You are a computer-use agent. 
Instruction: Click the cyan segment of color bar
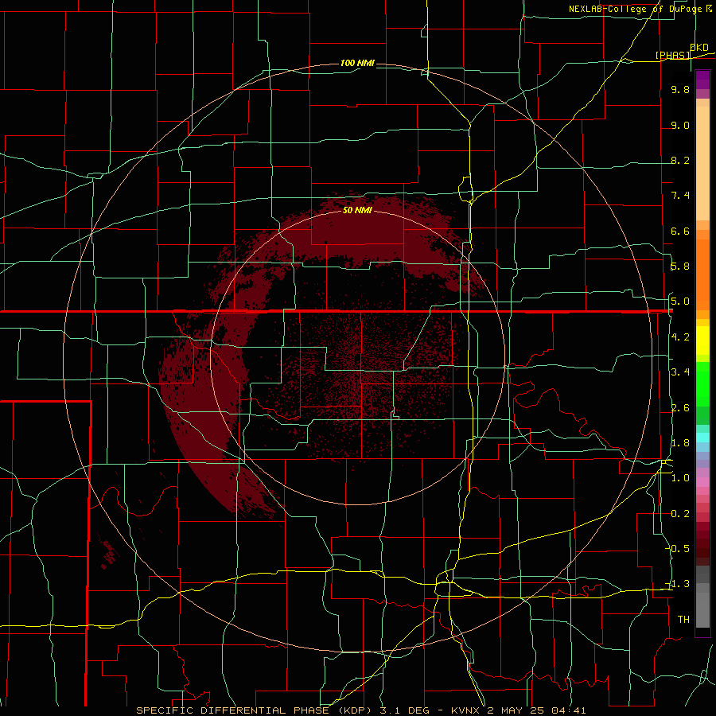pyautogui.click(x=702, y=438)
